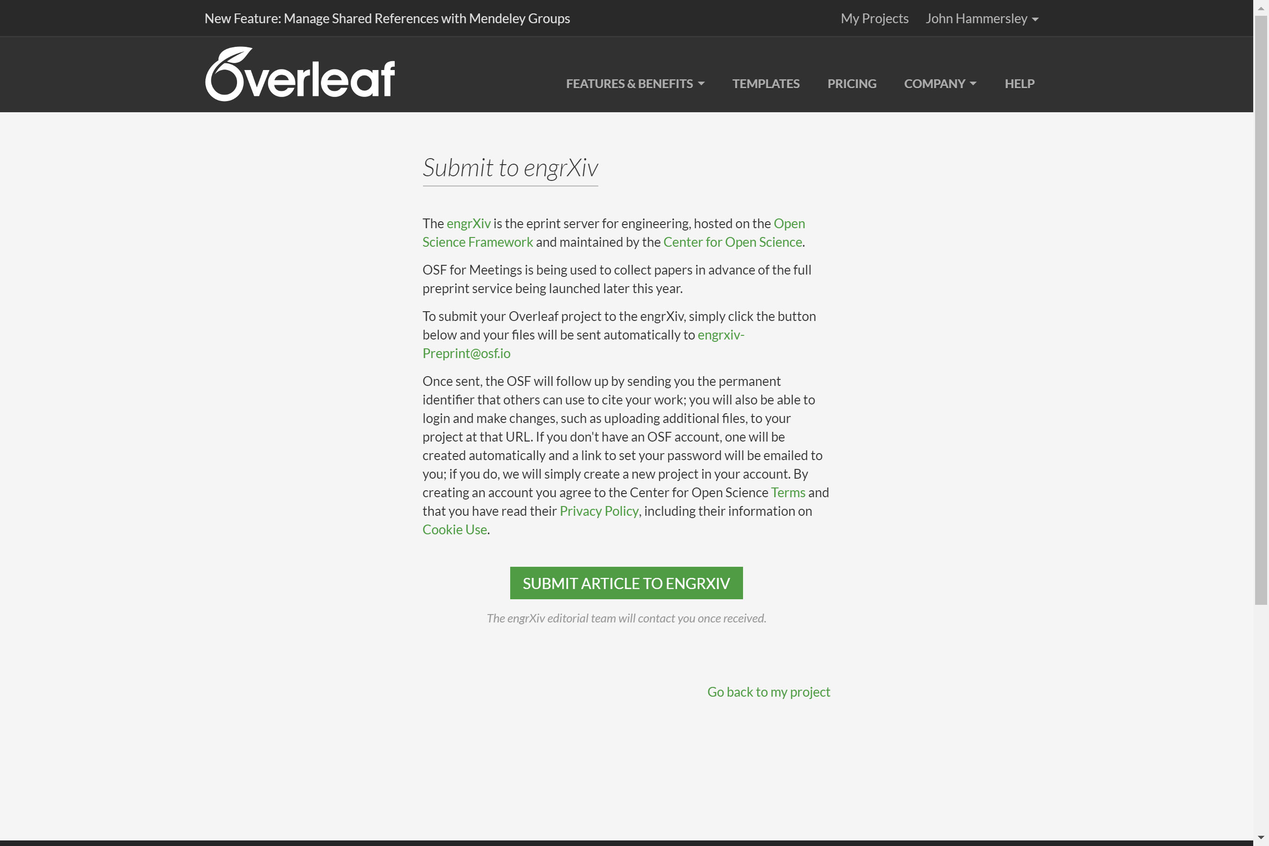This screenshot has width=1269, height=846.
Task: Expand the Features & Benefits menu
Action: click(x=634, y=83)
